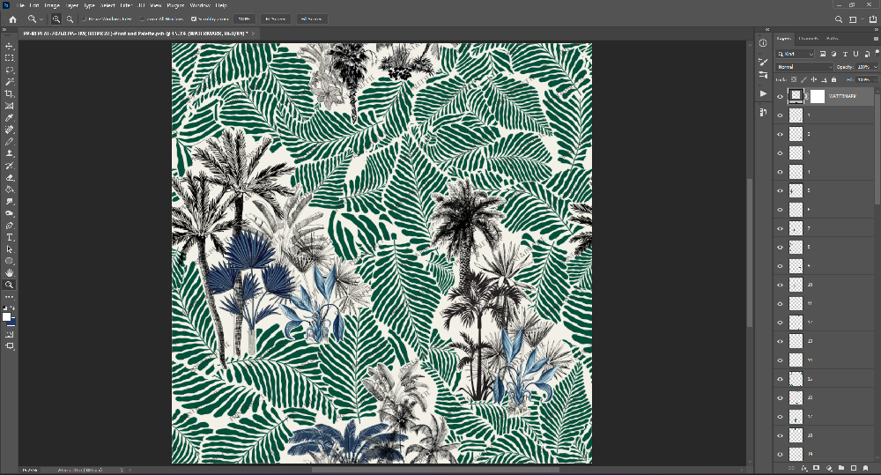Delete the selected layer
This screenshot has height=475, width=881.
(866, 468)
